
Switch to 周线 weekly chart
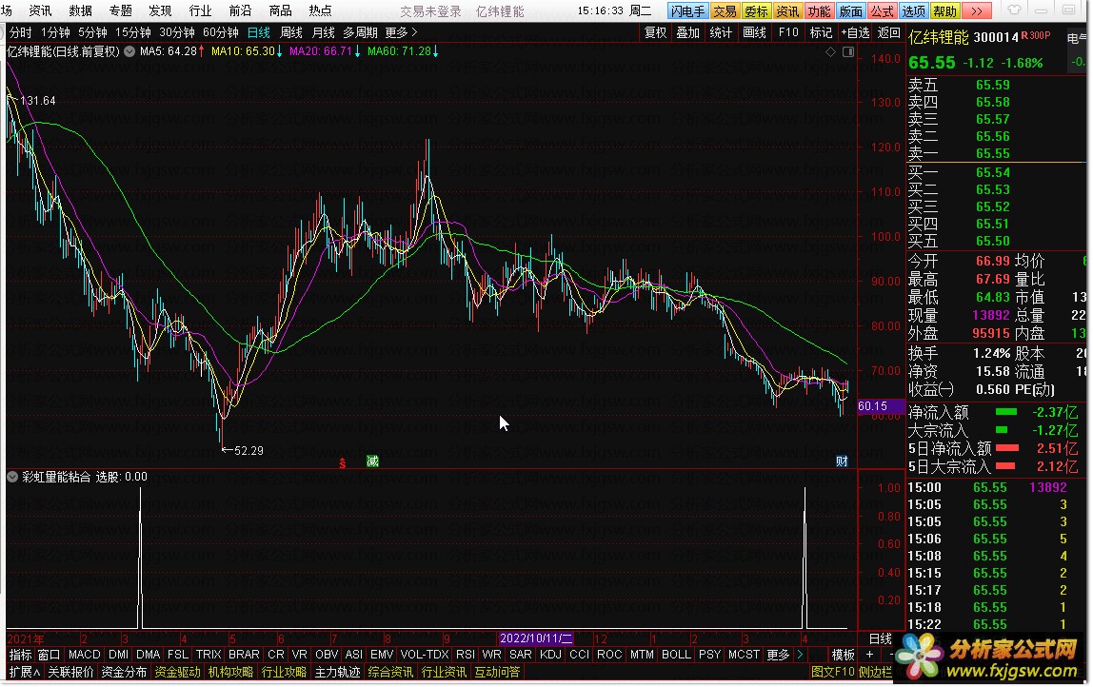tap(290, 32)
